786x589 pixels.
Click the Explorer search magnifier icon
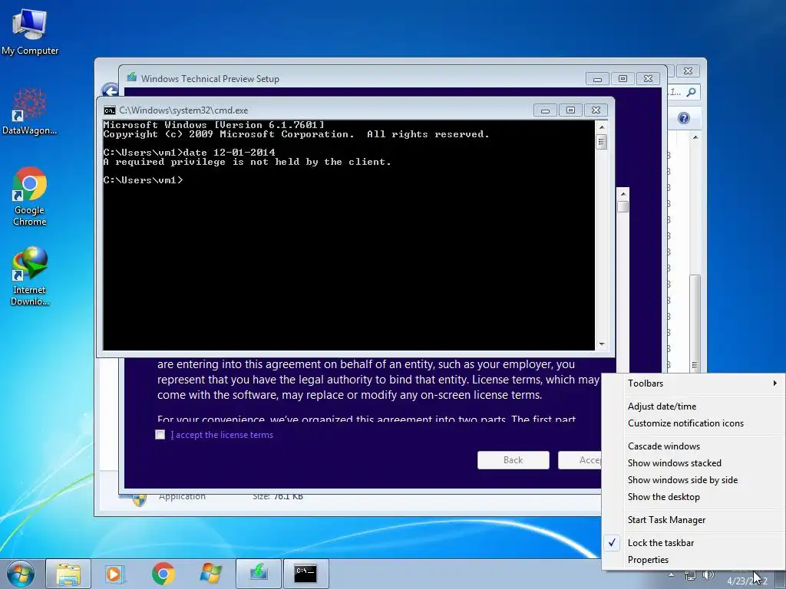point(692,92)
